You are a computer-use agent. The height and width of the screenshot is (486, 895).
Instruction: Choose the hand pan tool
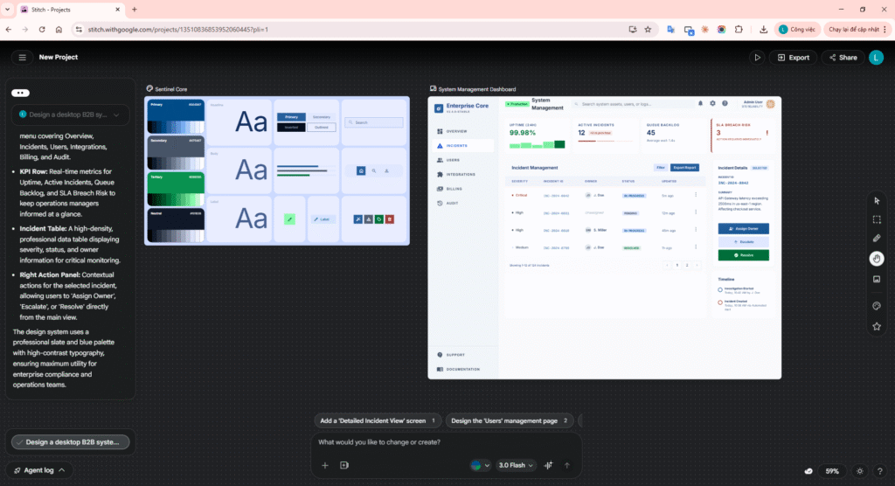877,258
